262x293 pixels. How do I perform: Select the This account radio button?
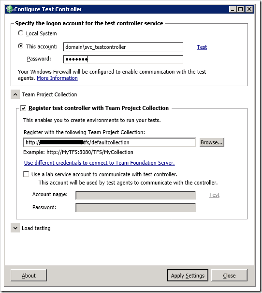click(x=20, y=46)
